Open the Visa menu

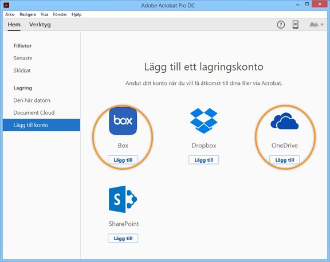(44, 14)
